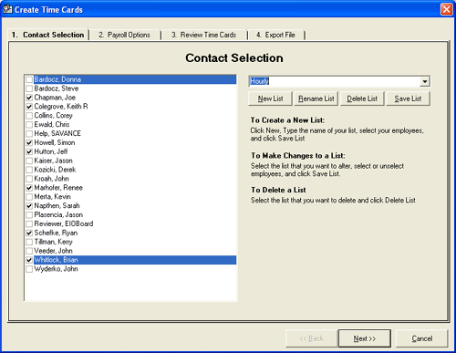Click the New List button
The width and height of the screenshot is (456, 353).
click(270, 99)
